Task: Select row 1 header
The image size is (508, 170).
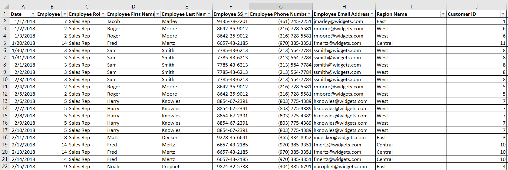Action: point(5,14)
